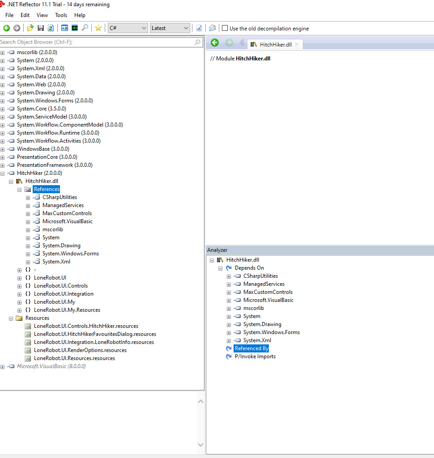Select the References folder in the tree
This screenshot has width=434, height=458.
click(x=47, y=189)
